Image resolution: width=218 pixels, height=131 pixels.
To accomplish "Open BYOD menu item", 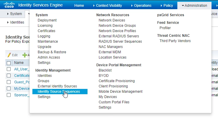I will [104, 76].
